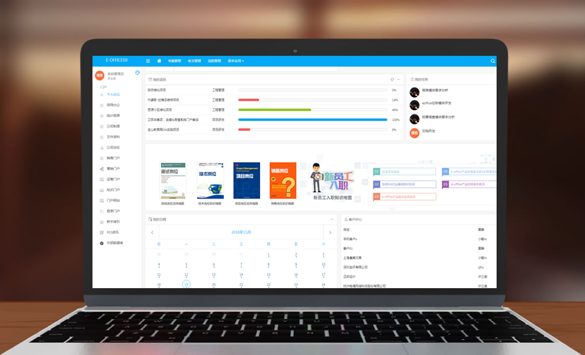Go to previous month in calendar

[152, 232]
